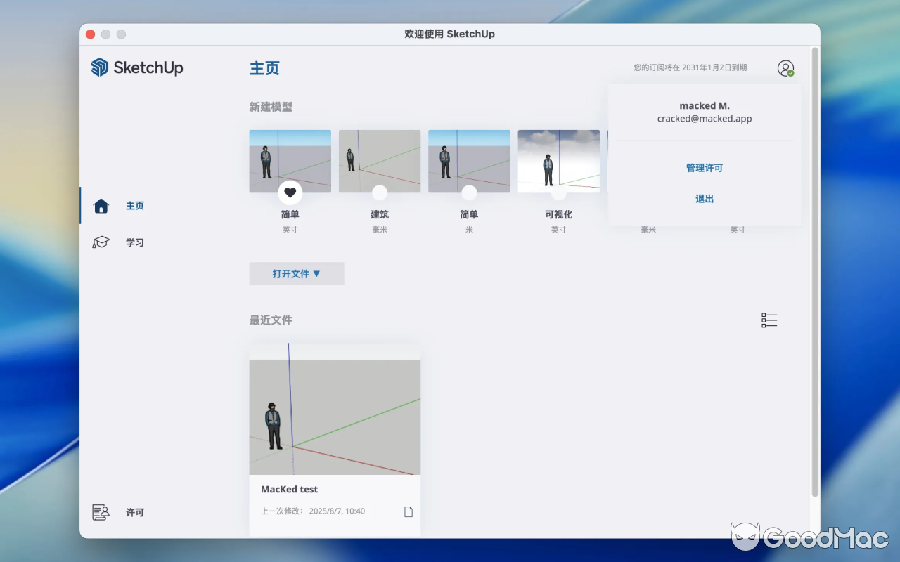Switch recent files to list view
900x562 pixels.
769,320
